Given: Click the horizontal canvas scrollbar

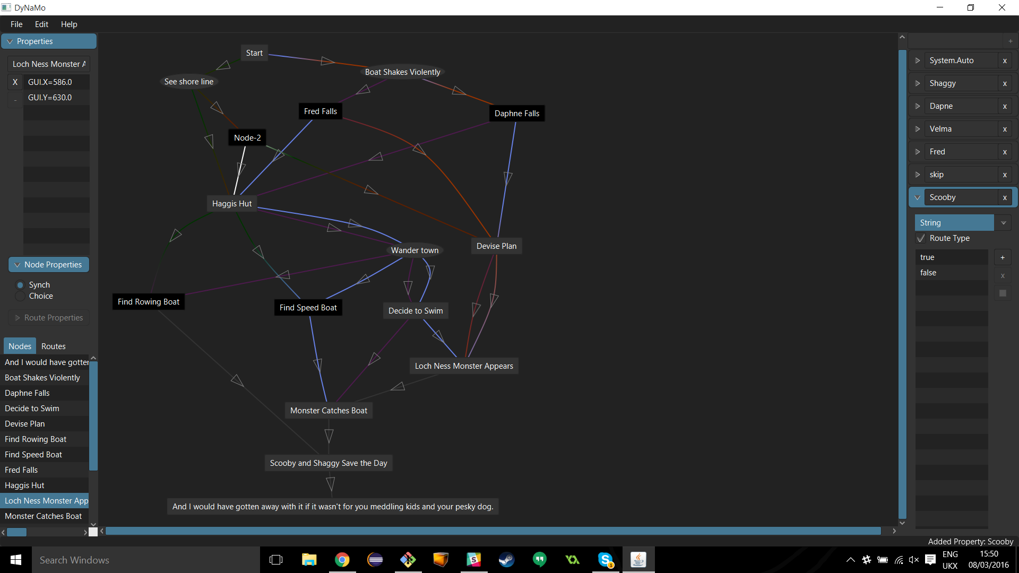Looking at the screenshot, I should (494, 531).
